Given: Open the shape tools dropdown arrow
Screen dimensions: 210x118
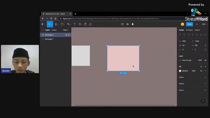Looking at the screenshot, I should tap(65, 24).
